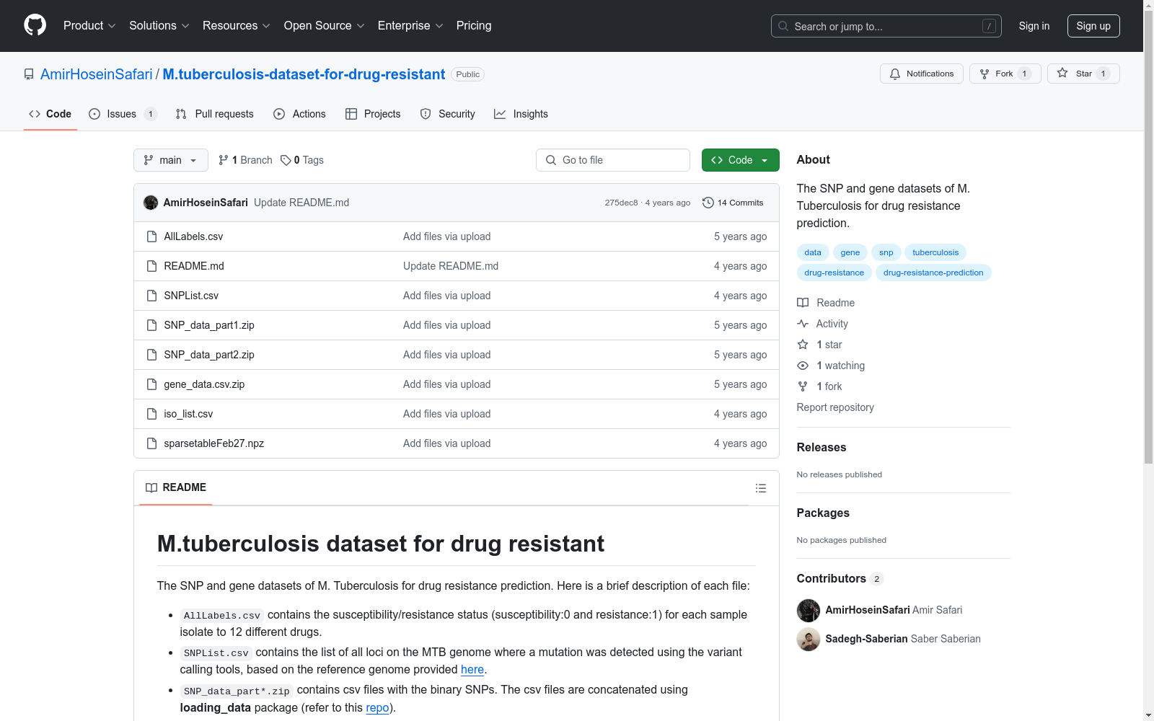Screen dimensions: 1154x721
Task: Focus the Go to file search box
Action: click(x=613, y=160)
